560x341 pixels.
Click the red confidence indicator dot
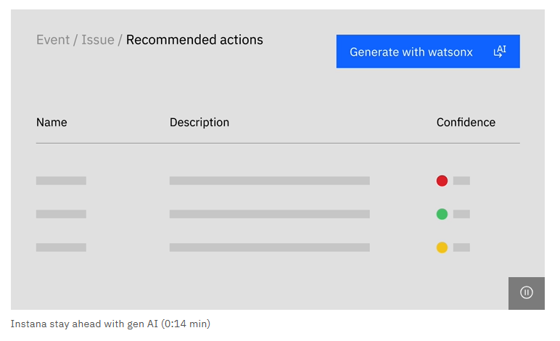tap(442, 181)
